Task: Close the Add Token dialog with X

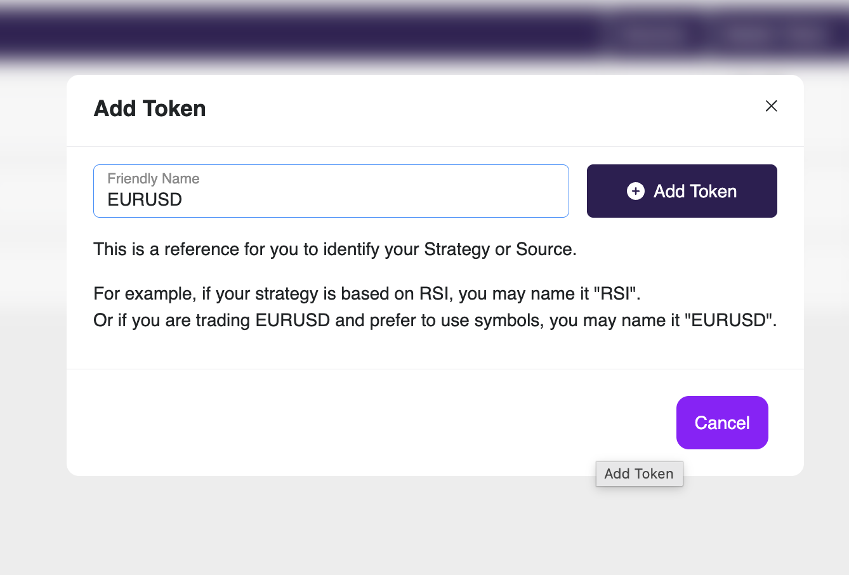Action: pos(771,106)
